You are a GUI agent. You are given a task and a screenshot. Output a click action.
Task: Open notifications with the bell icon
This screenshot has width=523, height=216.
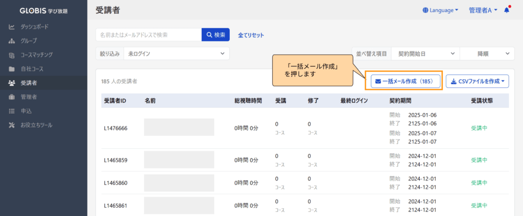[x=507, y=10]
